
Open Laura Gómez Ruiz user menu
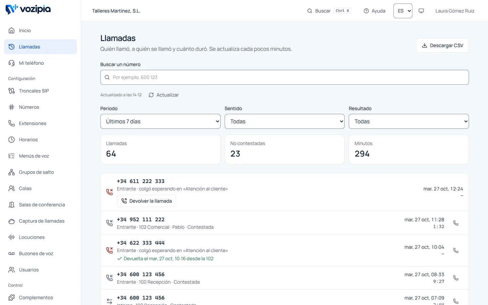tap(455, 11)
